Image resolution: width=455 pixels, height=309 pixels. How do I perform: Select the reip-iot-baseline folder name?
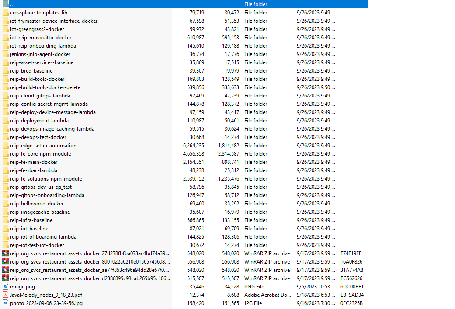(29, 229)
